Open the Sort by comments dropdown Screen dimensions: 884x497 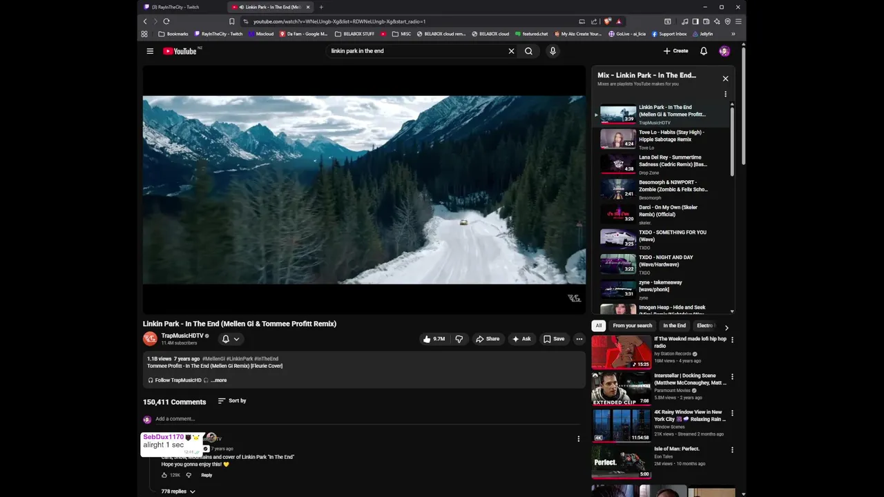coord(232,401)
